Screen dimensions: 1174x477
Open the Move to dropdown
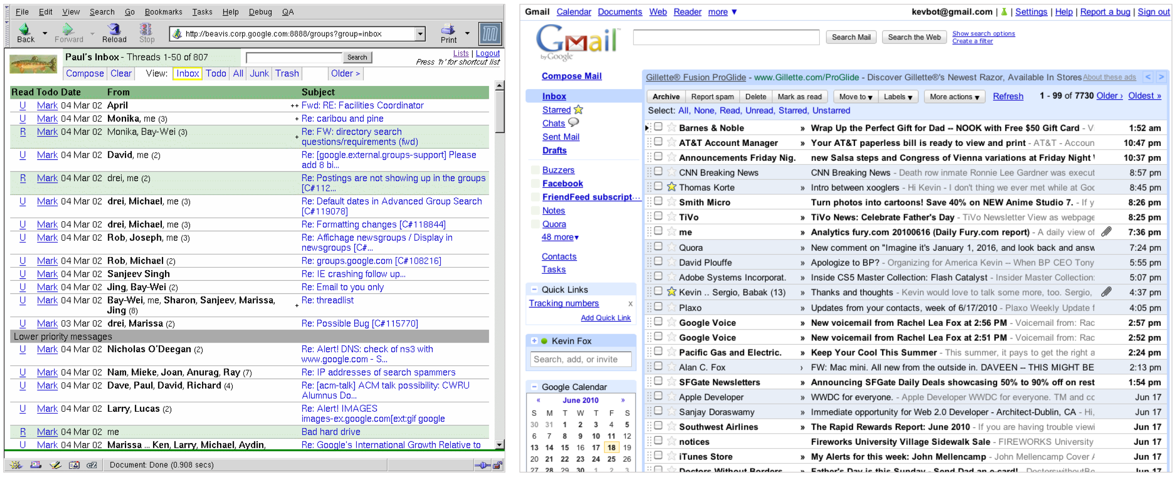(x=856, y=97)
